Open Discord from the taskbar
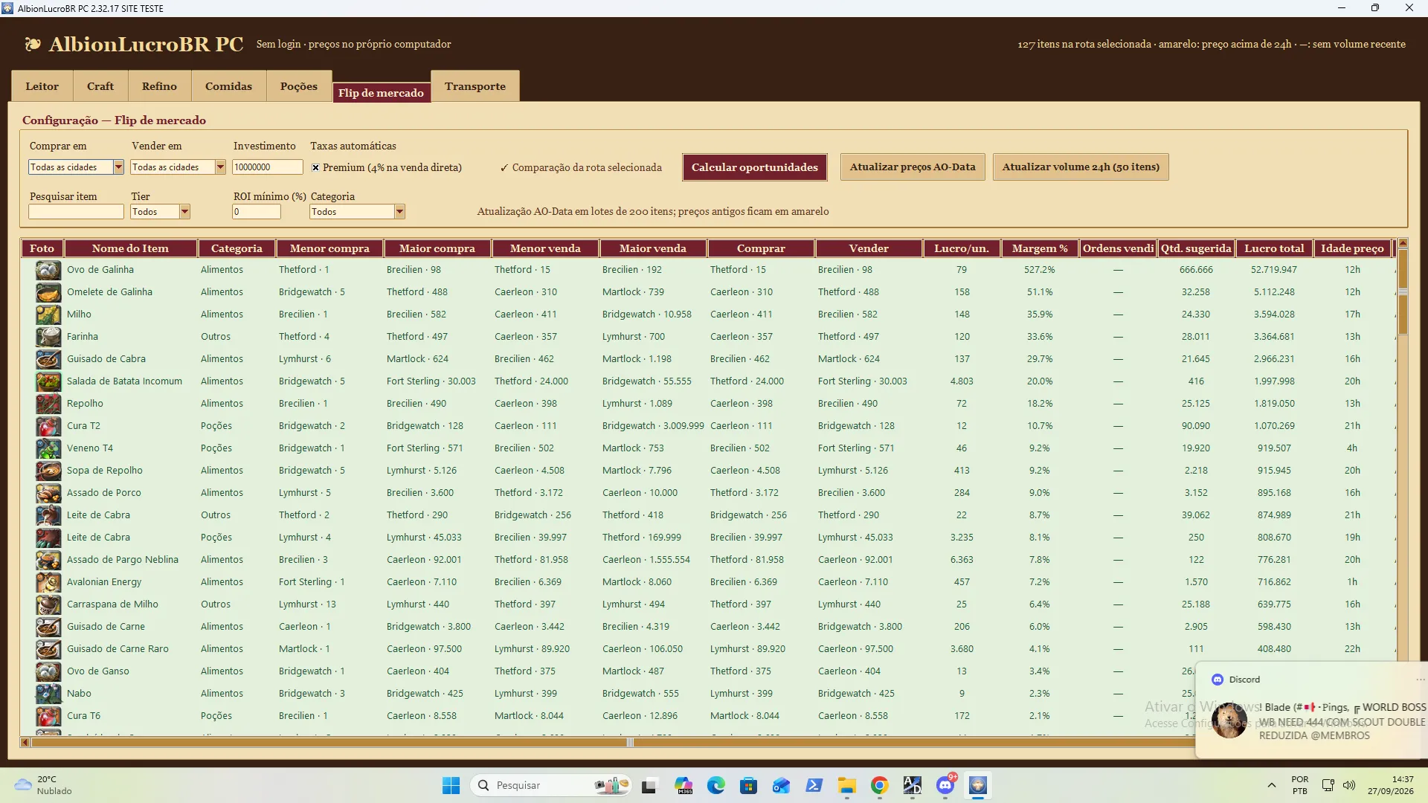 click(945, 785)
